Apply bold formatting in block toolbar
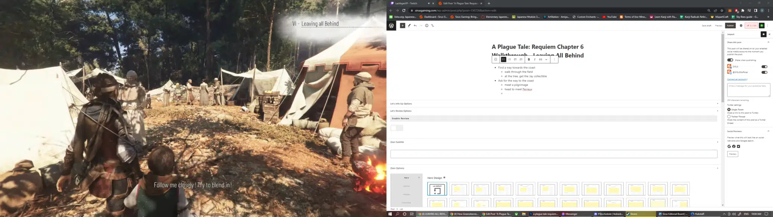Viewport: 773px width, 217px height. click(x=529, y=59)
